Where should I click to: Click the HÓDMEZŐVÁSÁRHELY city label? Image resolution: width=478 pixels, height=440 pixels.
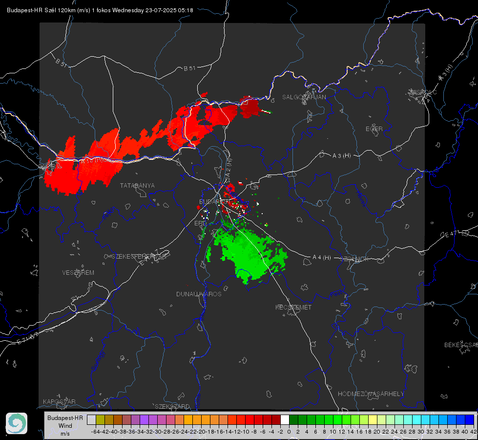click(371, 394)
